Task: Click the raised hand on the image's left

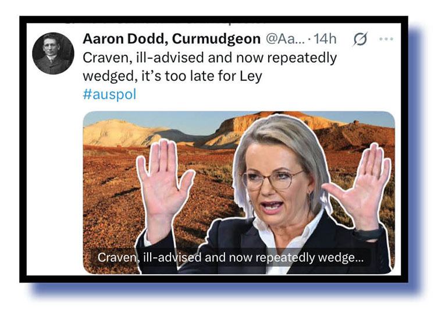Action: pyautogui.click(x=165, y=182)
